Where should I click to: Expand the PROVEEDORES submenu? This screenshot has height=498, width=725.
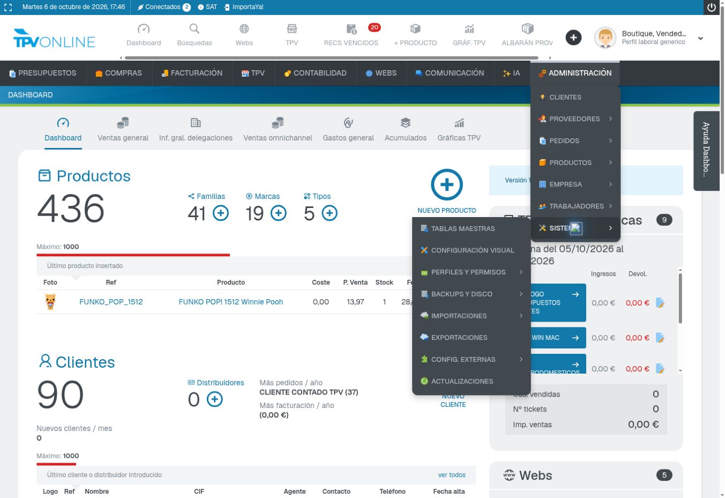click(575, 119)
